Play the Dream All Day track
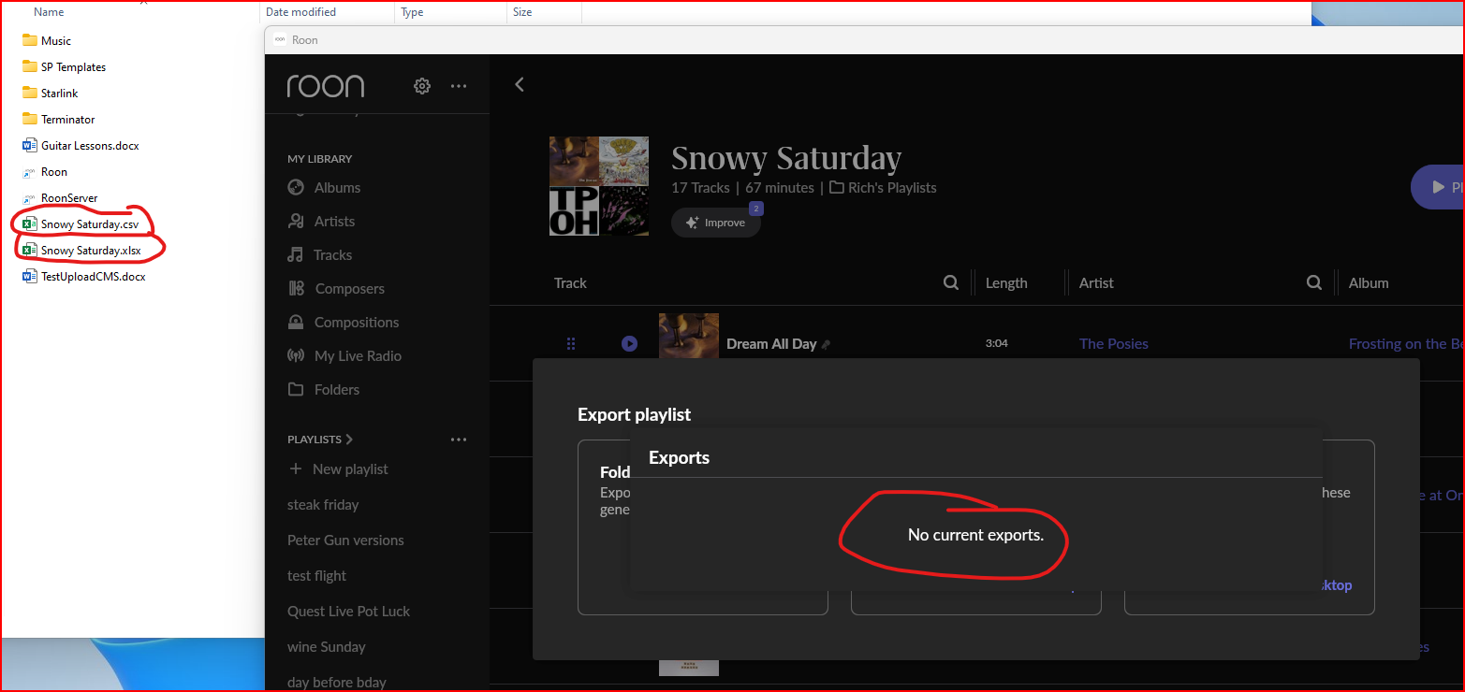Image resolution: width=1465 pixels, height=692 pixels. [629, 343]
